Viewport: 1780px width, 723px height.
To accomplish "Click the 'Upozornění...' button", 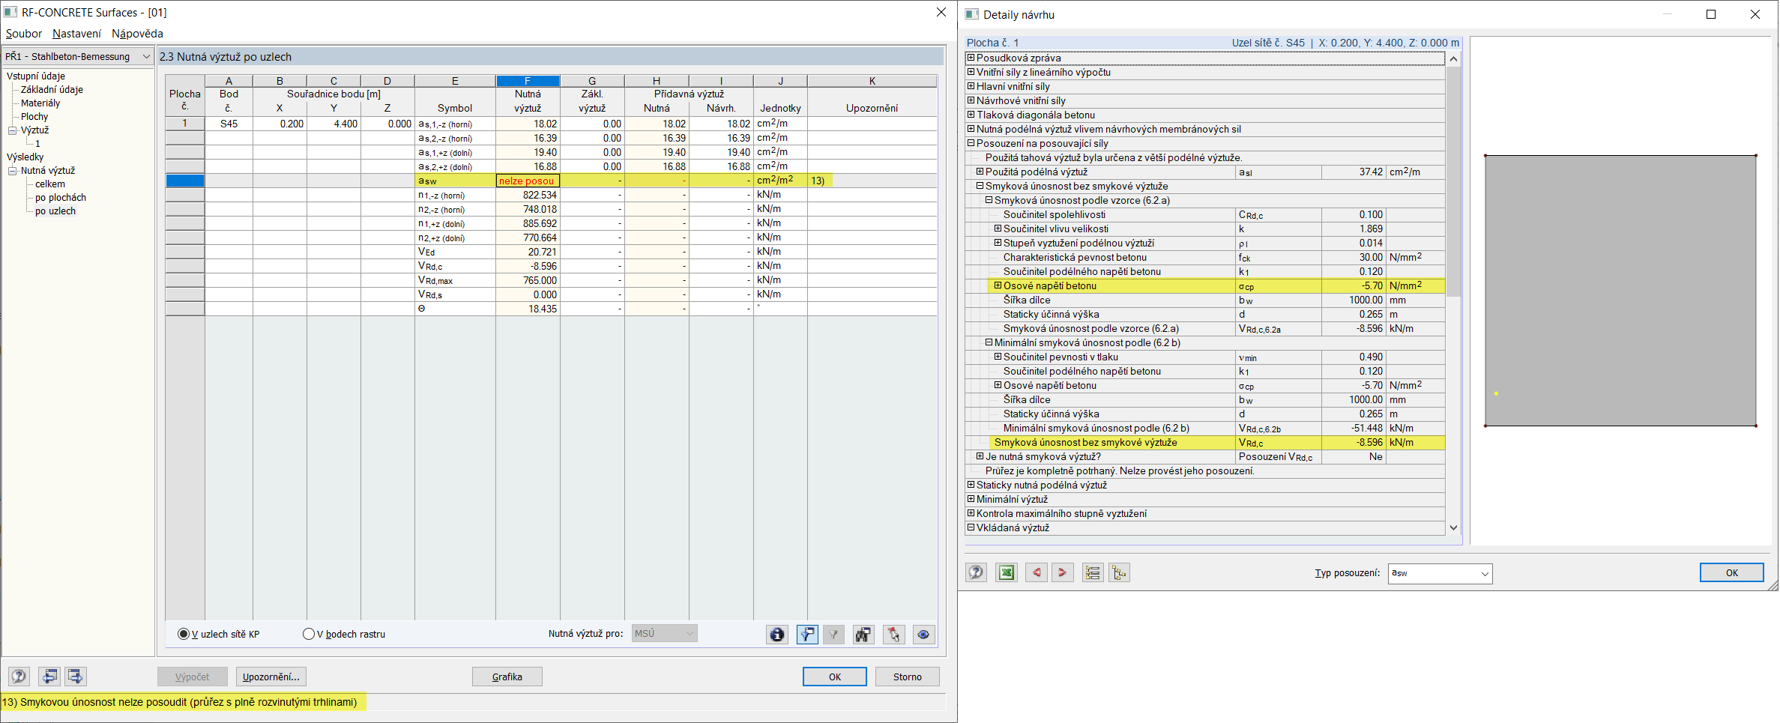I will coord(271,677).
